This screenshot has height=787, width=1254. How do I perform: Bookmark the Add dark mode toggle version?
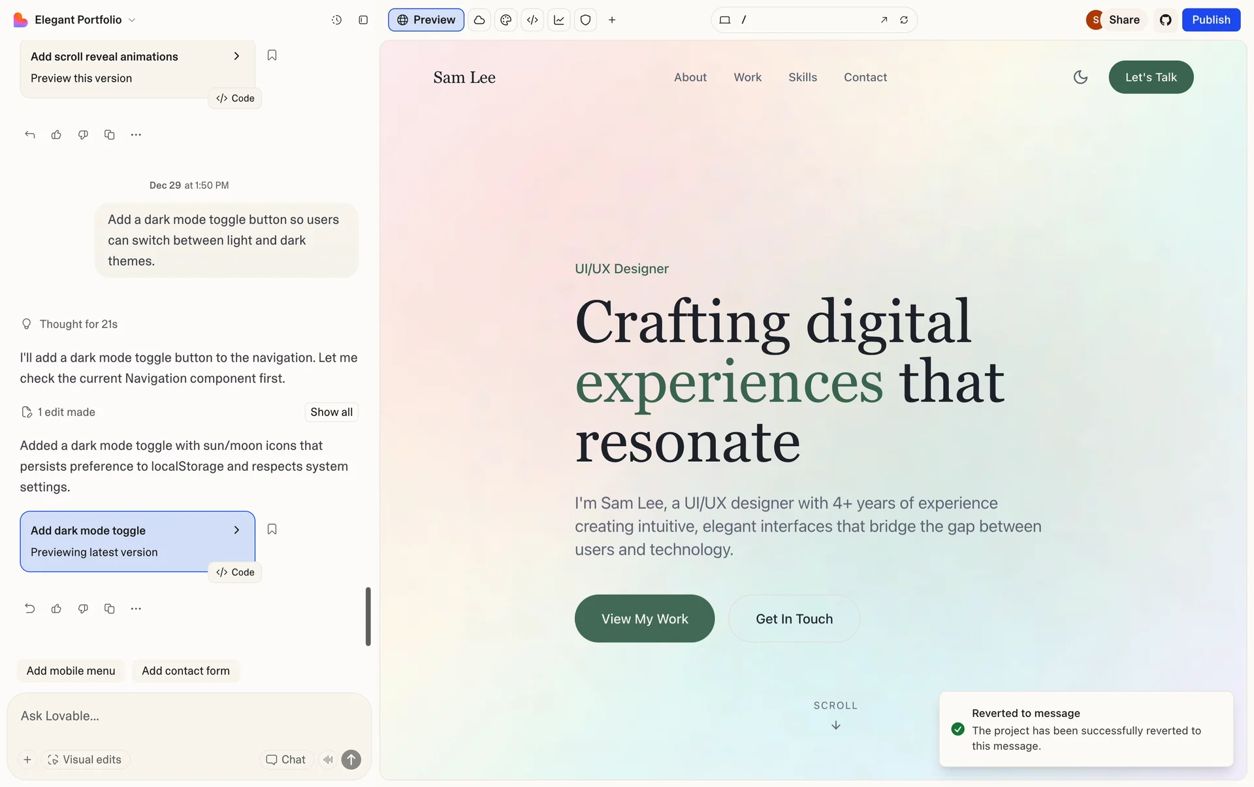(272, 529)
